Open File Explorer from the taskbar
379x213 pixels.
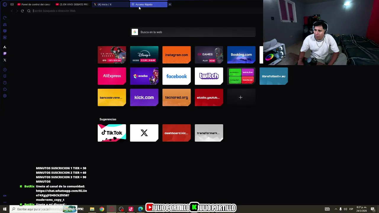pos(92,209)
